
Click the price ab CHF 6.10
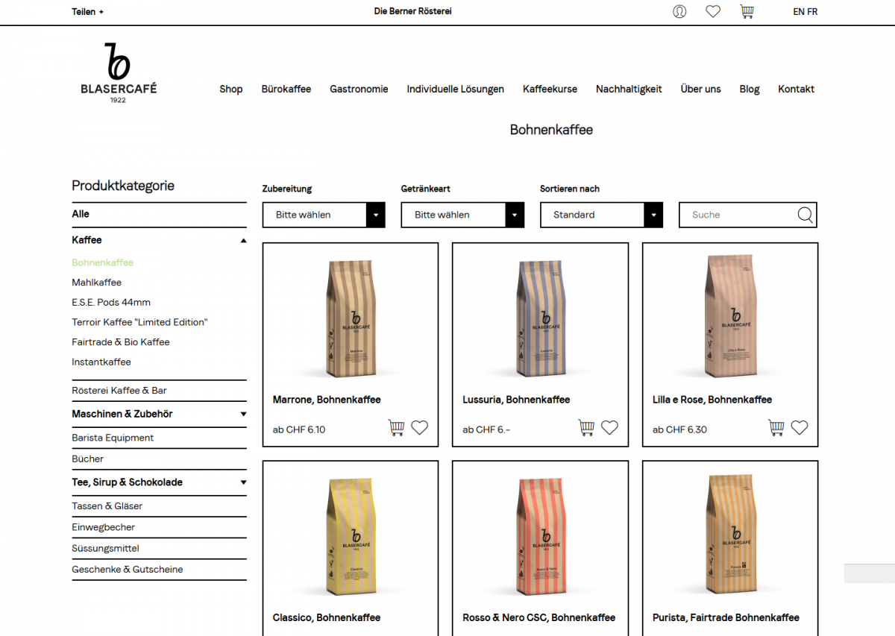(x=299, y=429)
